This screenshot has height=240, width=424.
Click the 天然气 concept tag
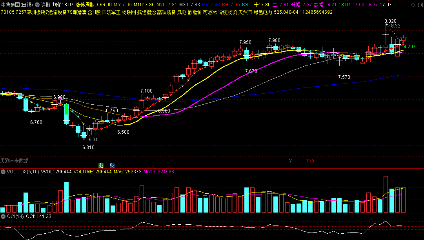[x=245, y=12]
